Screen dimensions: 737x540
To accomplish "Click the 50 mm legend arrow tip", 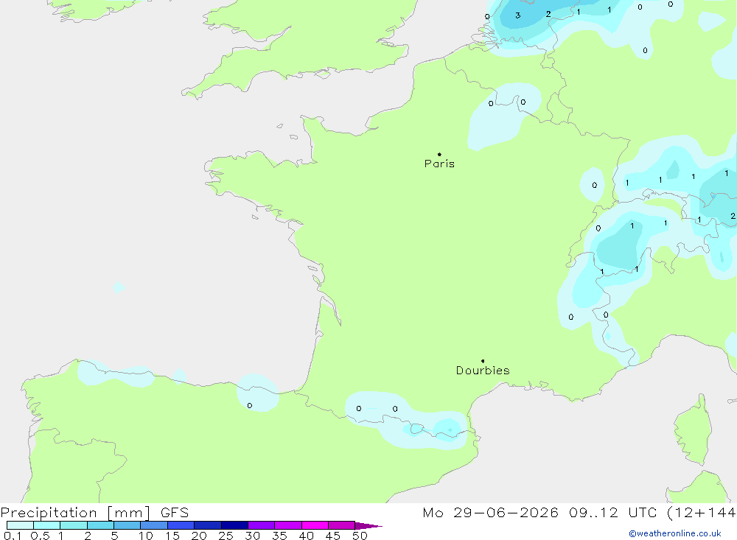I will click(368, 526).
